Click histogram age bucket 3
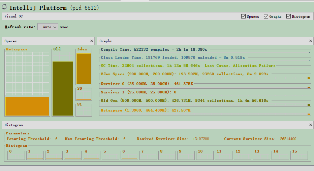 [73, 155]
